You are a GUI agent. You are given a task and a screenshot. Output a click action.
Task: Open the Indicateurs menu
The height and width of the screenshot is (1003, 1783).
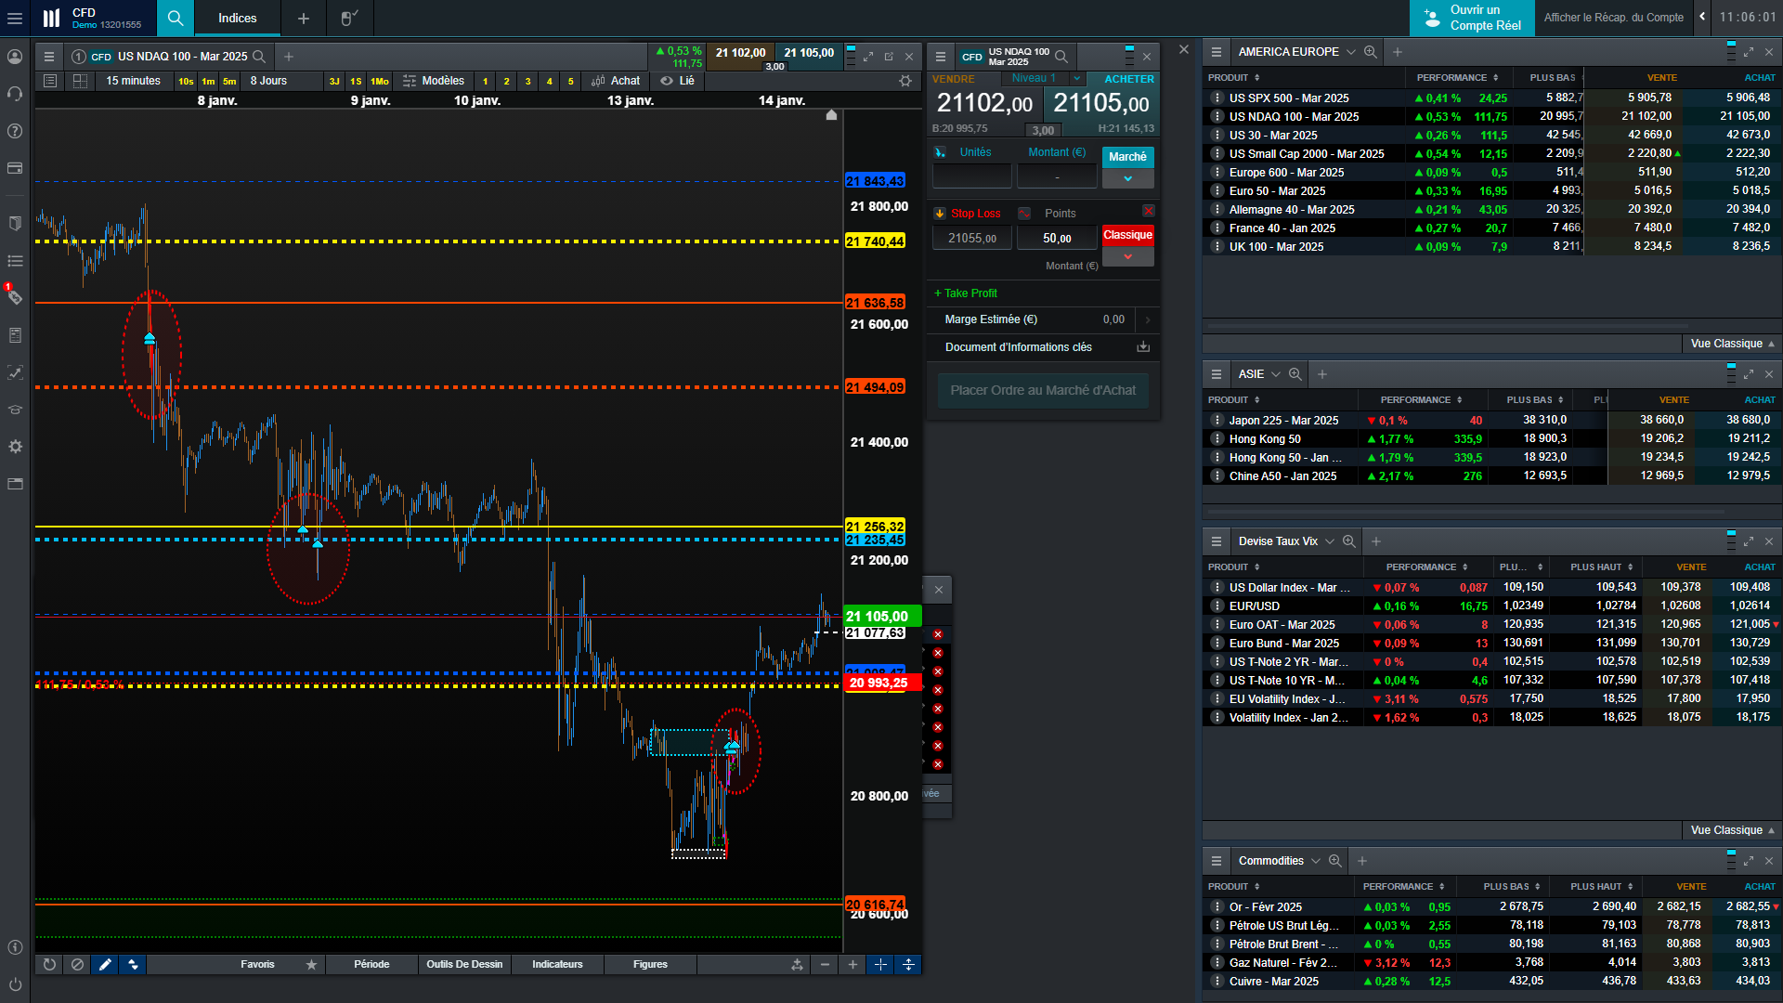[x=557, y=965]
